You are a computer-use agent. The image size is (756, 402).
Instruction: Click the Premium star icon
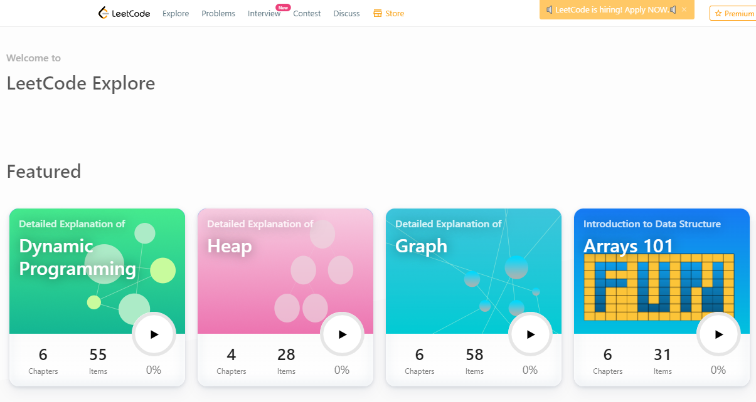point(718,14)
